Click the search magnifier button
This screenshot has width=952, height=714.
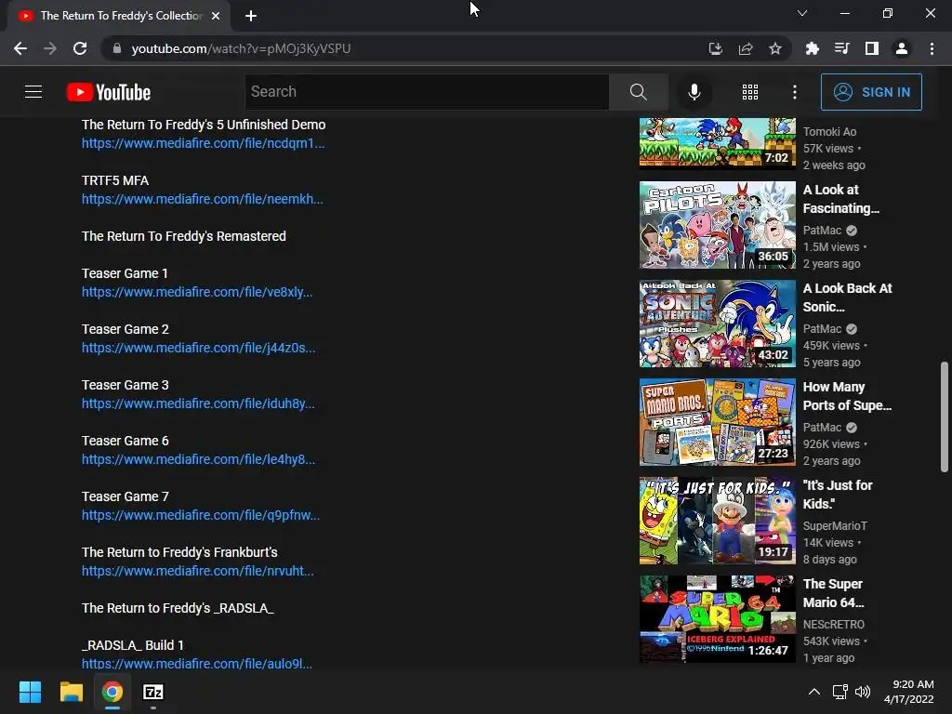pos(638,92)
